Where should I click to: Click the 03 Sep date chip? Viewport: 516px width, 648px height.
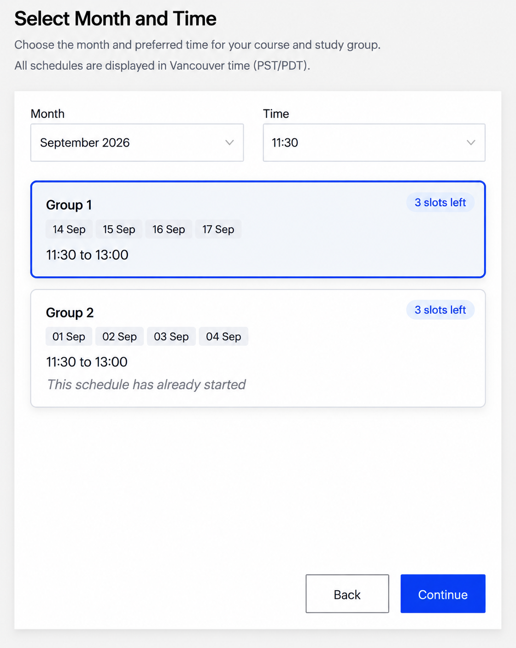point(171,337)
